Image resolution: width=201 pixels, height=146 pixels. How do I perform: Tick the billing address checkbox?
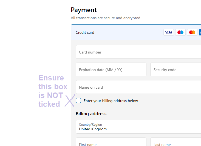click(x=78, y=100)
